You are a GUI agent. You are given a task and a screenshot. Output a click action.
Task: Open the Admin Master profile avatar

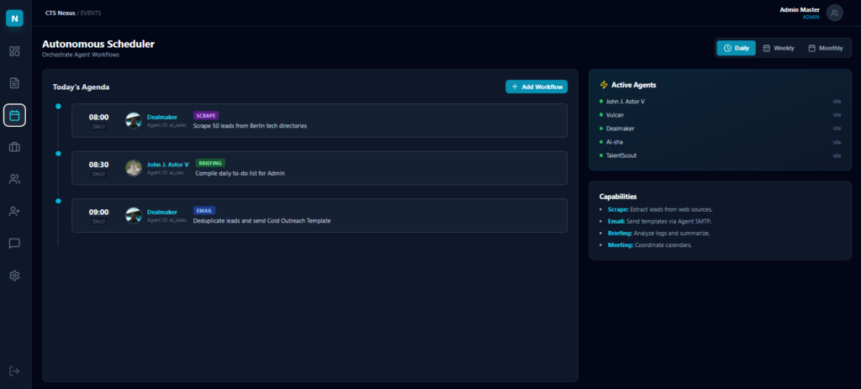coord(834,13)
